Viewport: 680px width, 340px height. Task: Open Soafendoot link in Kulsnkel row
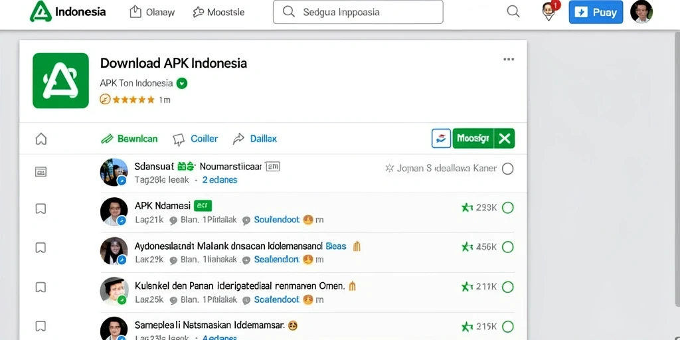pyautogui.click(x=277, y=299)
